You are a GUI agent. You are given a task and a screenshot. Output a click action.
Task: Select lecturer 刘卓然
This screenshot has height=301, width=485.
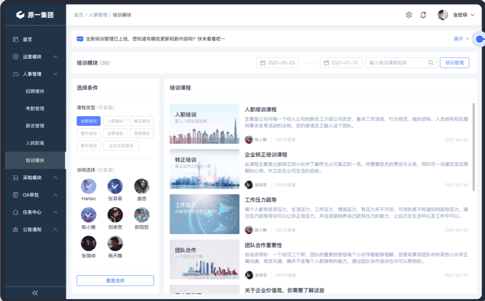115,214
